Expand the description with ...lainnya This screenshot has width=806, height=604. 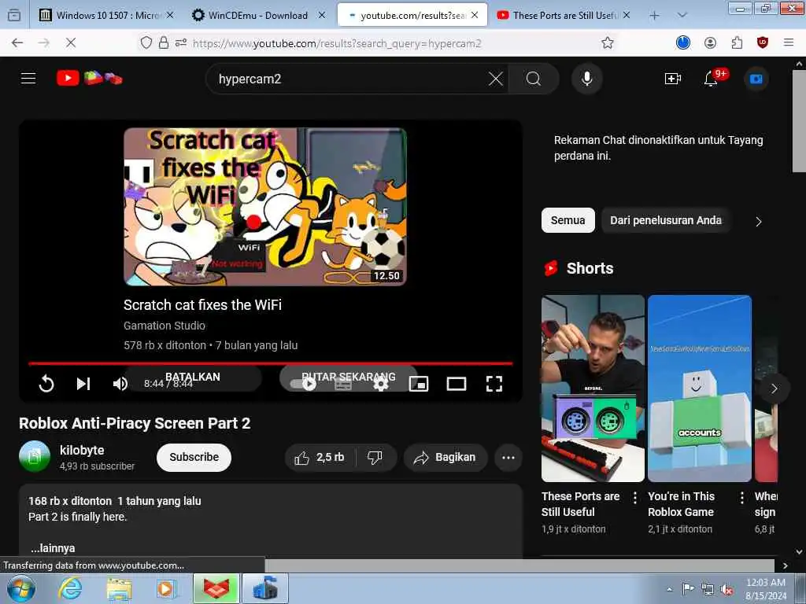click(x=53, y=548)
